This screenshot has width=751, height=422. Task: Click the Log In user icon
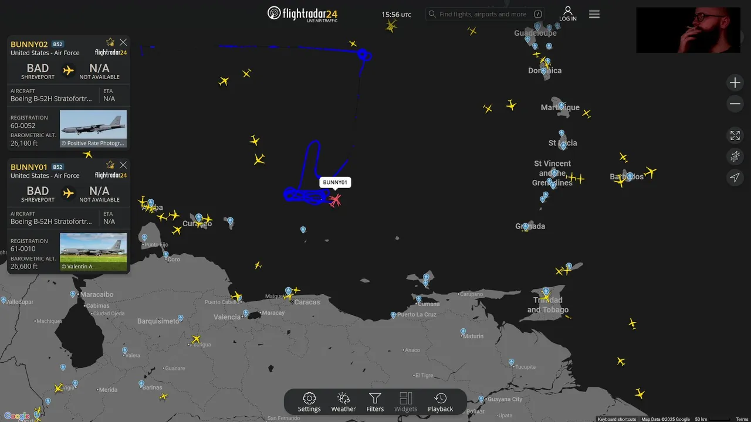point(568,14)
